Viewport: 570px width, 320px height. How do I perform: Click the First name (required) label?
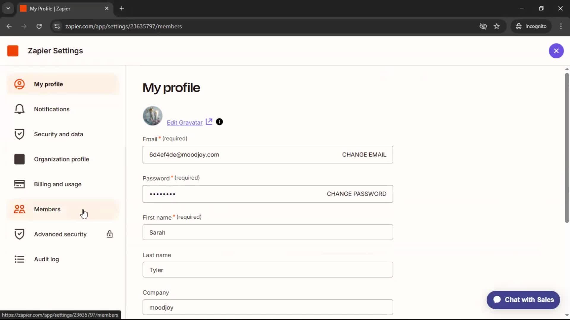click(172, 217)
